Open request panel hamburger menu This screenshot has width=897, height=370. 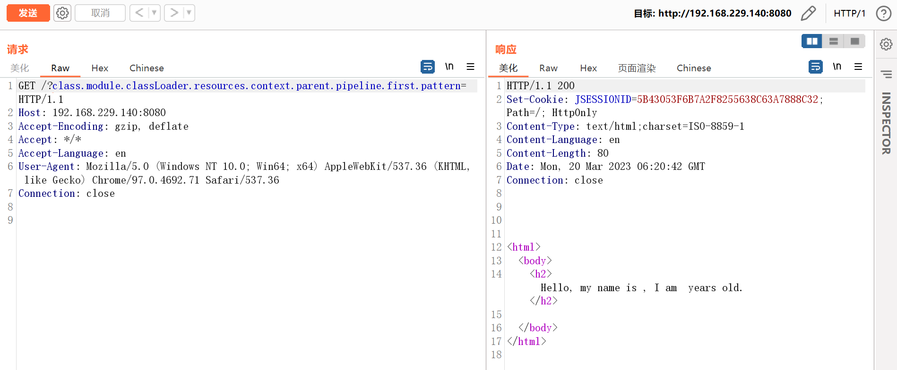(x=470, y=67)
